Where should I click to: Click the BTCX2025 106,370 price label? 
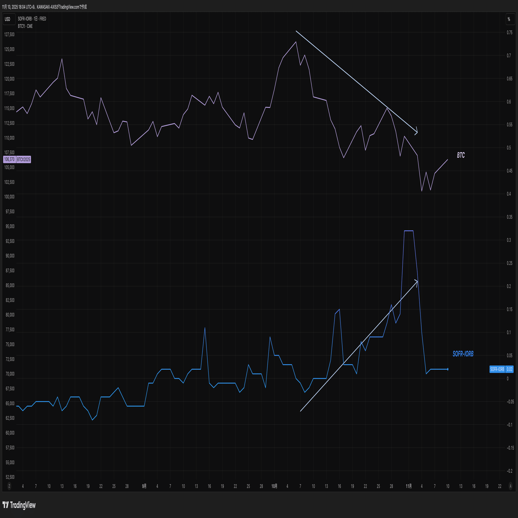pyautogui.click(x=17, y=159)
